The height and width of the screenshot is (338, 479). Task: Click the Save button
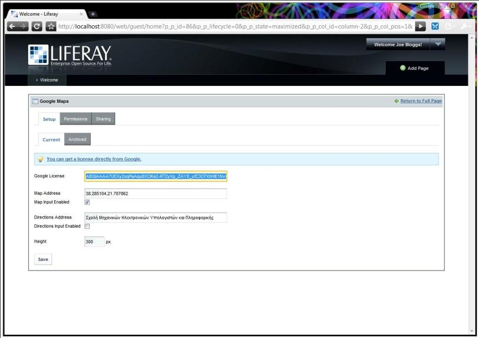tap(43, 260)
